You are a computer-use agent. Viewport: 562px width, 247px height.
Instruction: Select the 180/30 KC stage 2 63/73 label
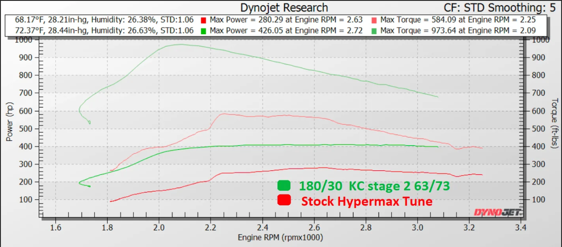pyautogui.click(x=374, y=186)
